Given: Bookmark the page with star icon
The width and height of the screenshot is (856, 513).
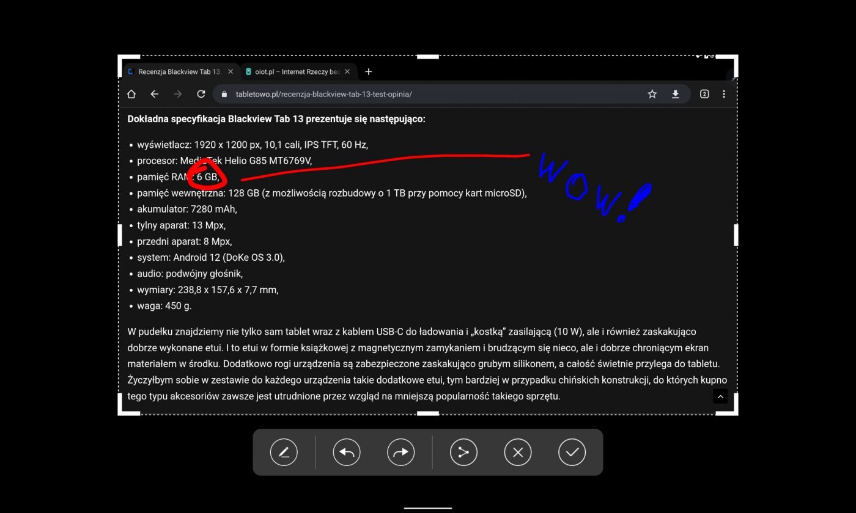Looking at the screenshot, I should 652,94.
